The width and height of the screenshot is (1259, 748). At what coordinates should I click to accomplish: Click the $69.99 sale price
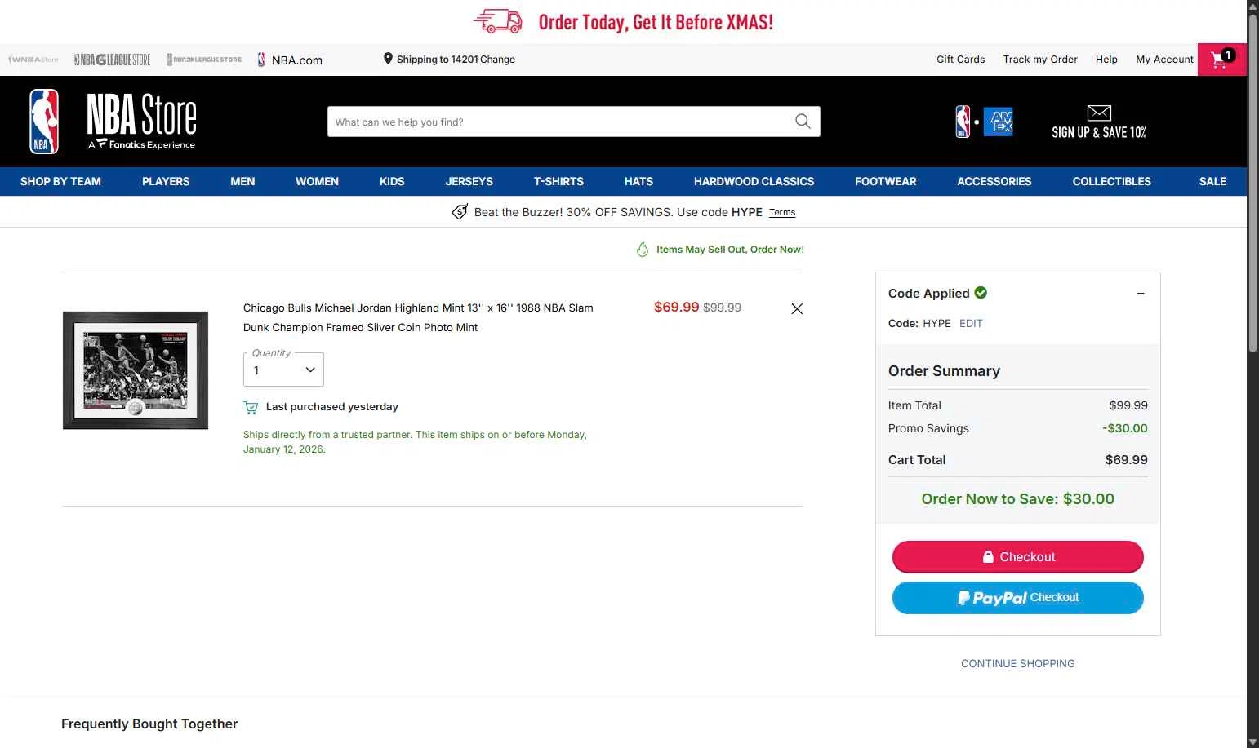coord(676,307)
